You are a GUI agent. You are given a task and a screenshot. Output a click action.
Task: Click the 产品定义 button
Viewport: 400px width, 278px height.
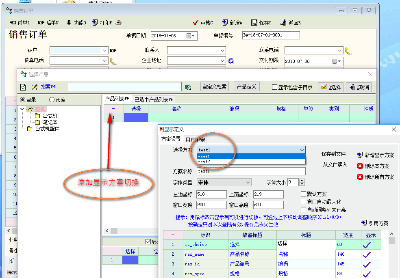(246, 86)
